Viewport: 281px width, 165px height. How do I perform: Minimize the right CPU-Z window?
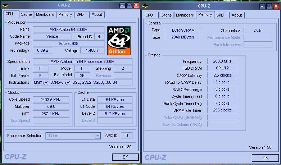[262, 6]
